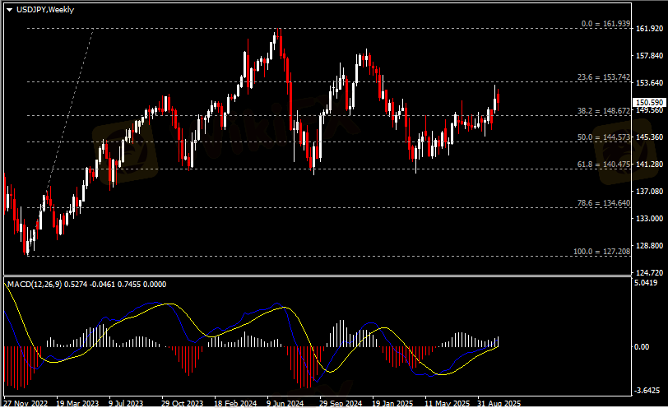Click the 19 Jan 2025 date label

pyautogui.click(x=392, y=403)
